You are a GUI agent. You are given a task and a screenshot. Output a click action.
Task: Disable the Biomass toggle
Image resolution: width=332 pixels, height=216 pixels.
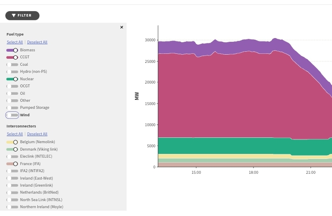point(12,50)
